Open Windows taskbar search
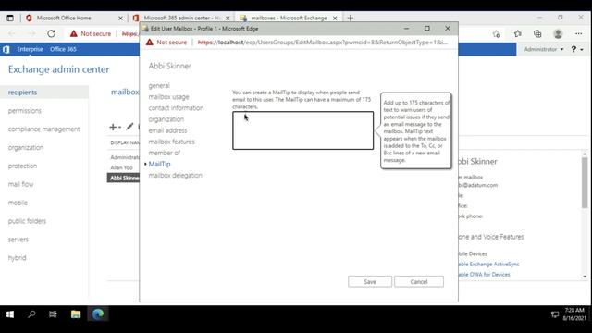 pos(31,314)
